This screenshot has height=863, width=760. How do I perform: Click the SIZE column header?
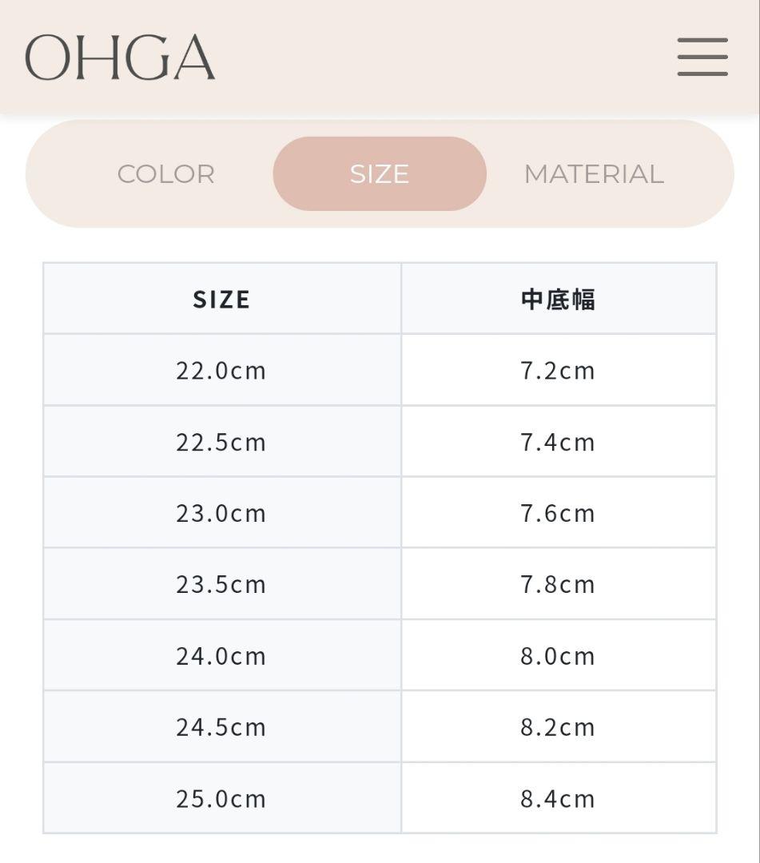(222, 299)
